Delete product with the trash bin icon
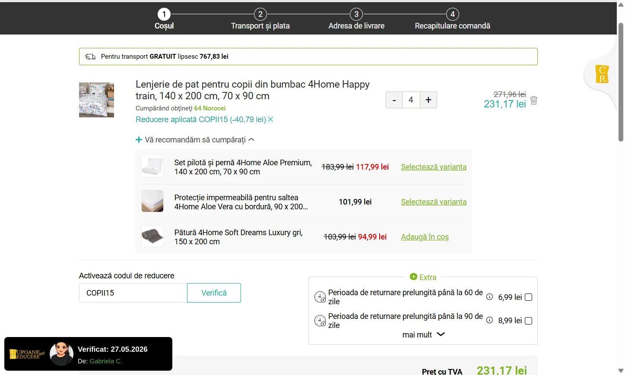The image size is (625, 375). click(534, 100)
